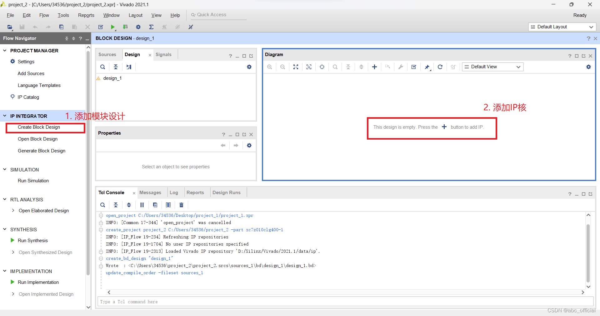Click Flow Navigator collapse-all icon

(67, 38)
